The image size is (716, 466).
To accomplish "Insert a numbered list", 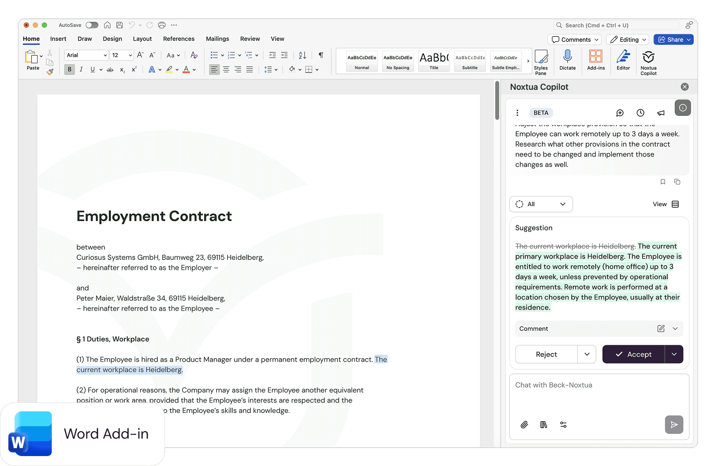I will point(231,55).
